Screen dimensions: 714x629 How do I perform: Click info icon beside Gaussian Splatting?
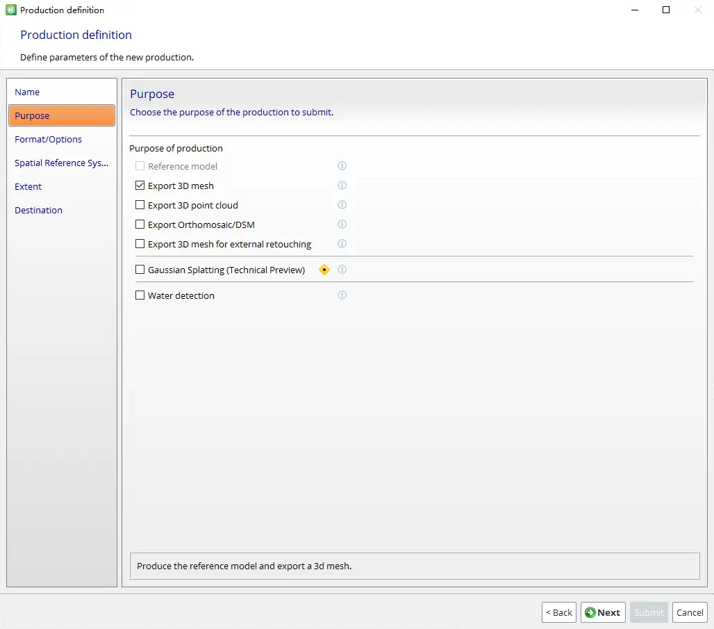pos(342,270)
